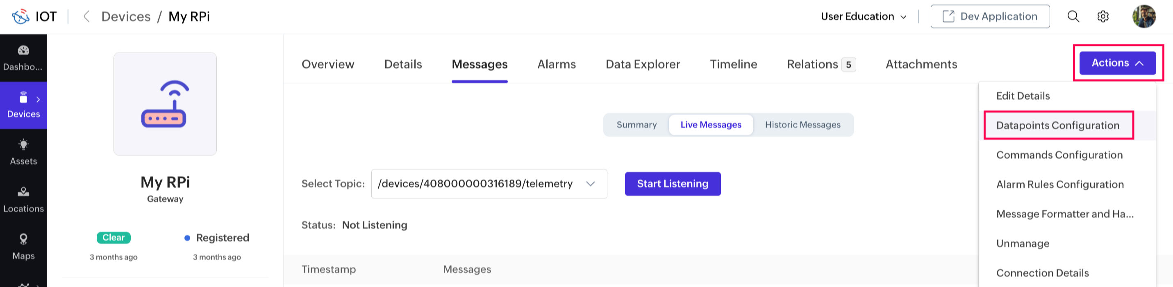Click the My RPi gateway device thumbnail

pyautogui.click(x=165, y=104)
